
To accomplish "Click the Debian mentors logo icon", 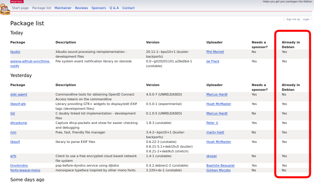I will 5,9.
